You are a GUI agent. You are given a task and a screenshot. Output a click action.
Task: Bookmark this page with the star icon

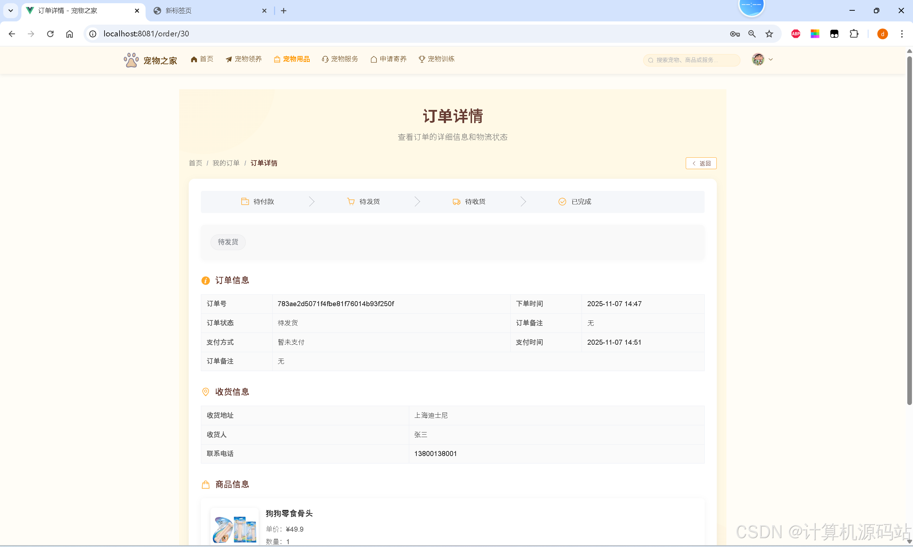click(x=769, y=34)
